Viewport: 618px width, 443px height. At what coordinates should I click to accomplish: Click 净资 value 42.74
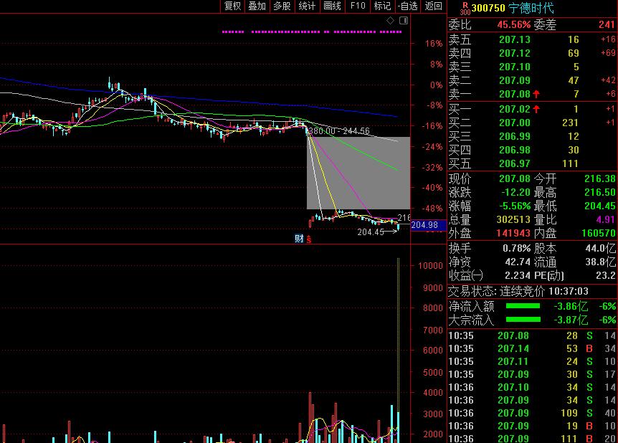518,262
